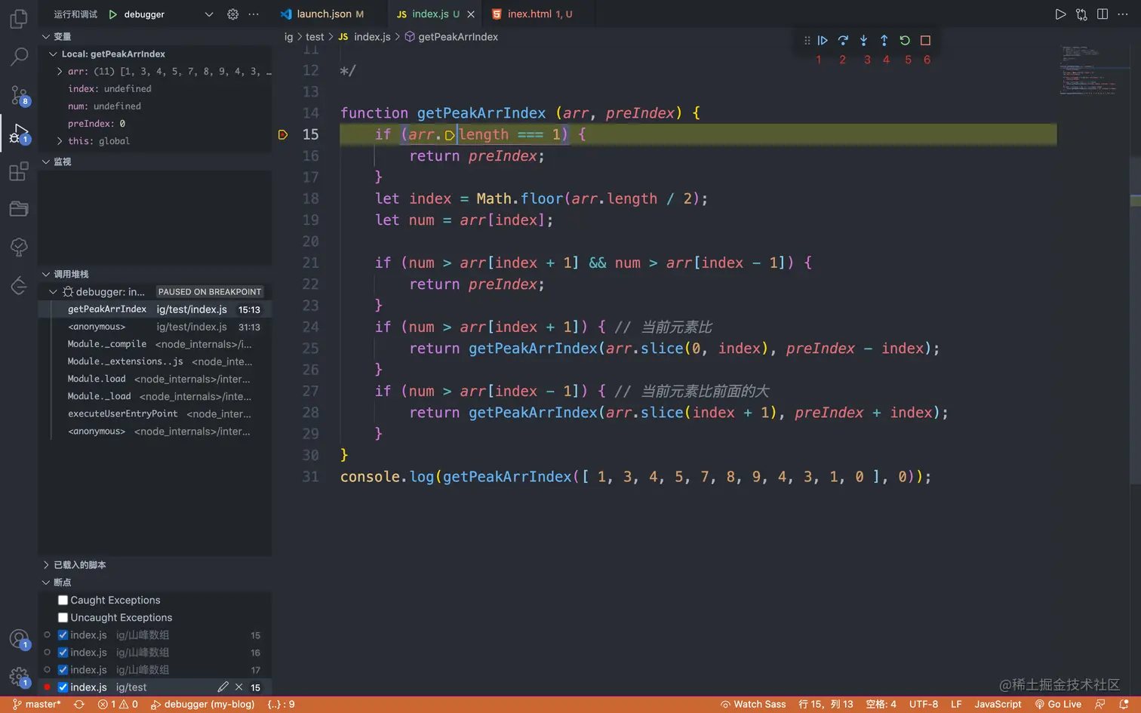Stop the debug session
The height and width of the screenshot is (713, 1141).
click(x=925, y=41)
